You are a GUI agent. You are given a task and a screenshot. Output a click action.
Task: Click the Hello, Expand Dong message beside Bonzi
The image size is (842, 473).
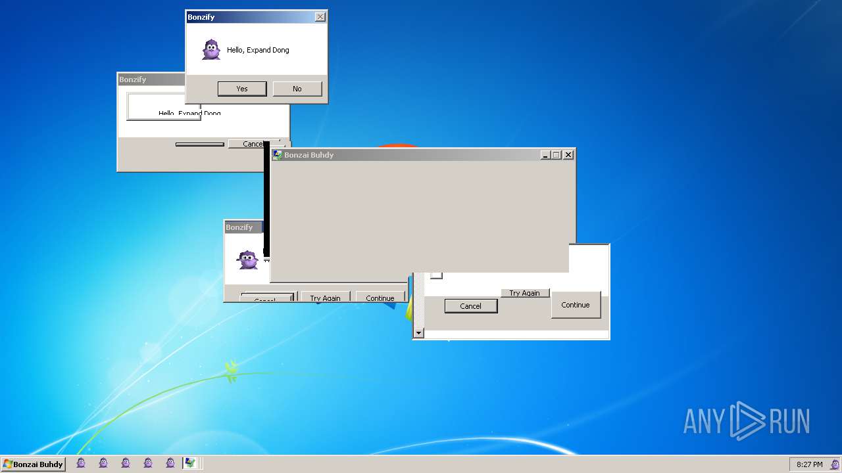coord(258,50)
